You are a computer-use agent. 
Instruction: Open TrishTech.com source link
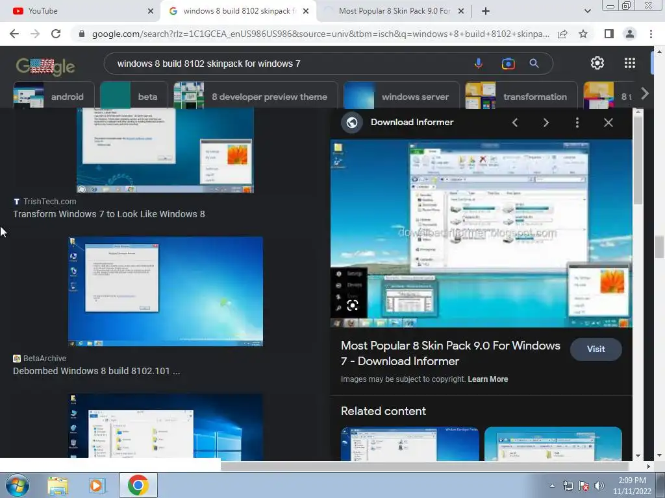click(49, 202)
